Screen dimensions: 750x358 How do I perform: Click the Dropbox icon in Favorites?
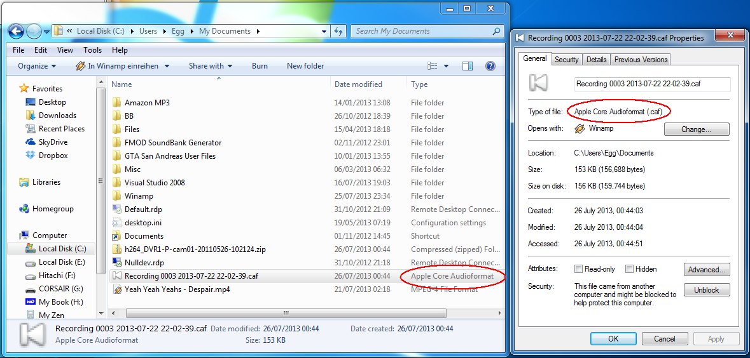coord(30,155)
